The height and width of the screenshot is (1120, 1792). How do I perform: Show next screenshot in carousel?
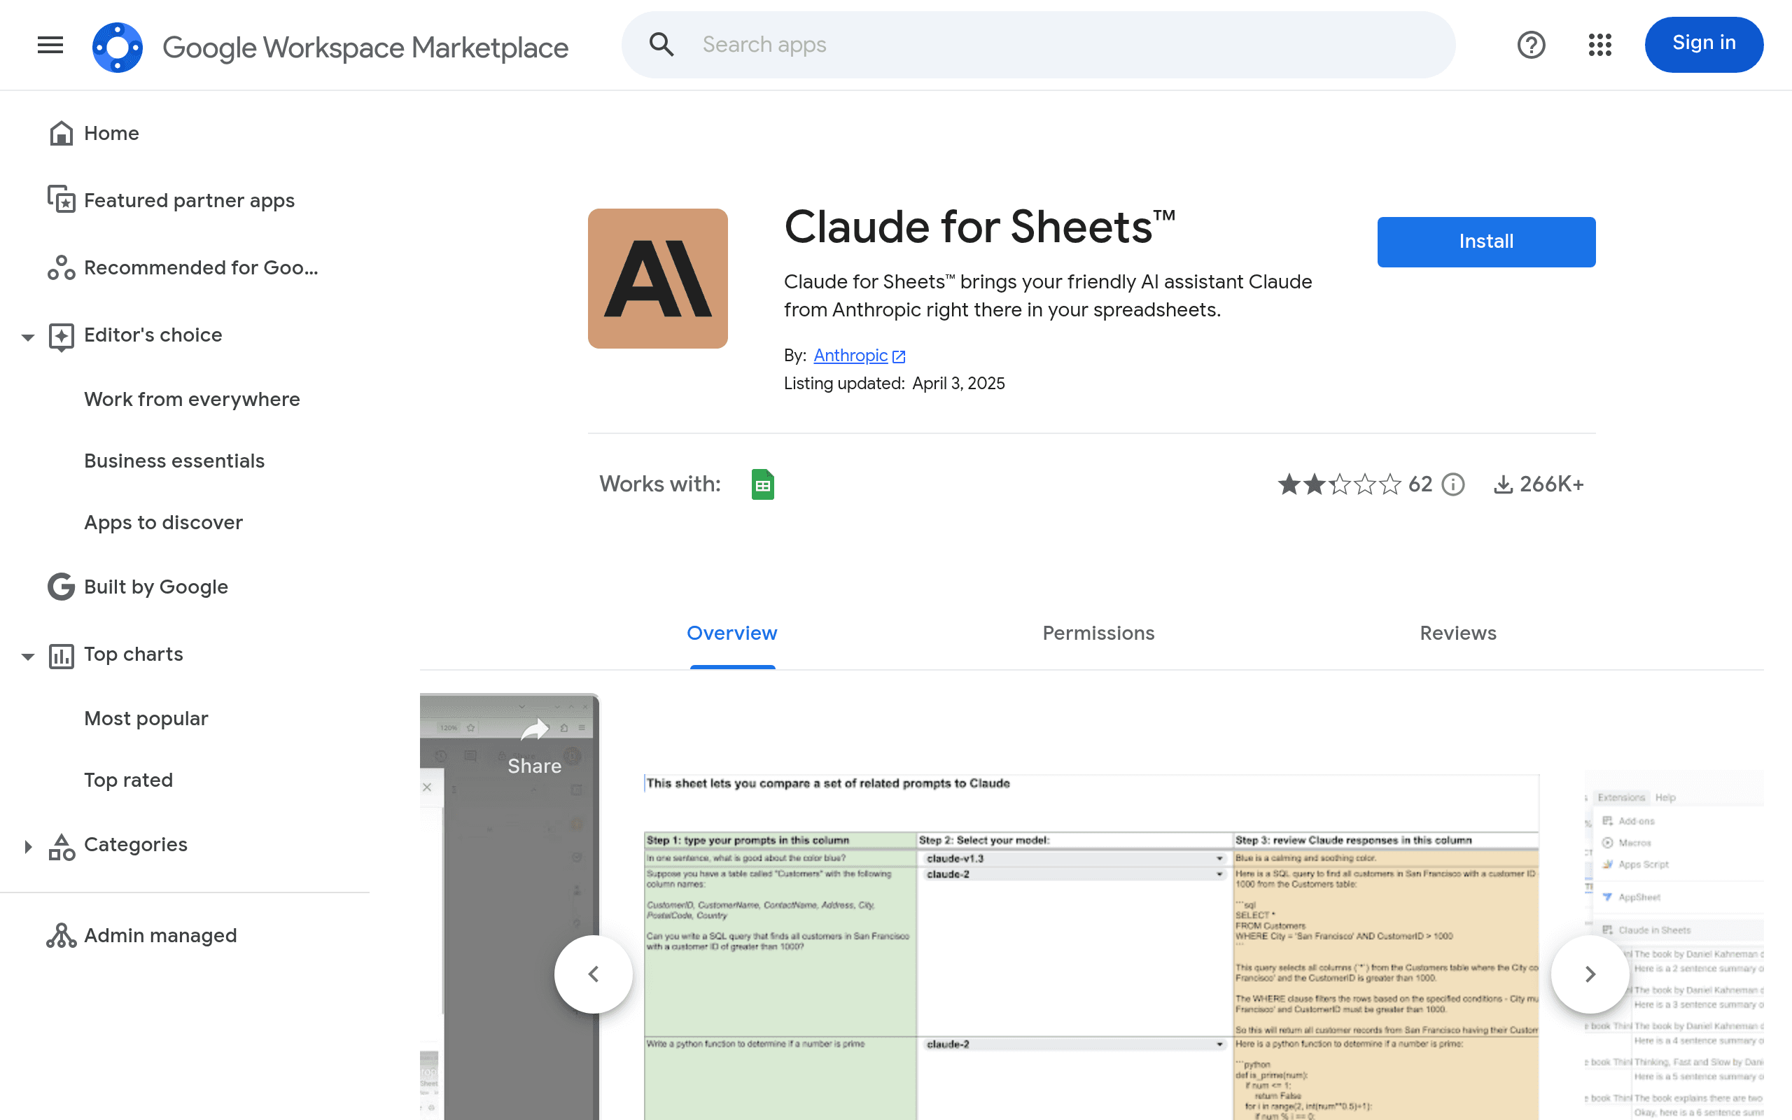[1590, 974]
